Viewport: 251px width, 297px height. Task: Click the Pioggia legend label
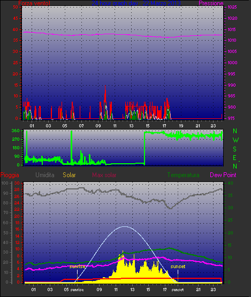(10, 175)
